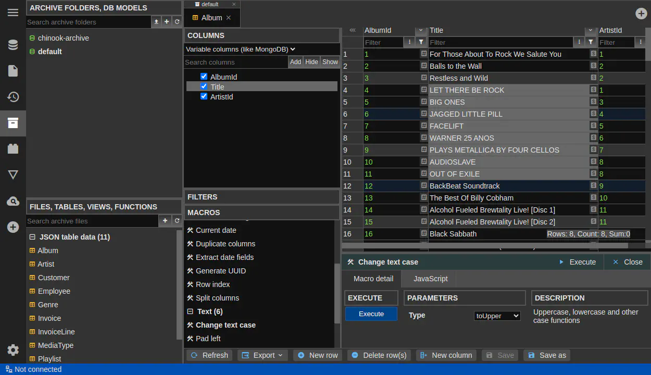Refresh the archive files list
Screen dimensions: 651x375
(177, 221)
